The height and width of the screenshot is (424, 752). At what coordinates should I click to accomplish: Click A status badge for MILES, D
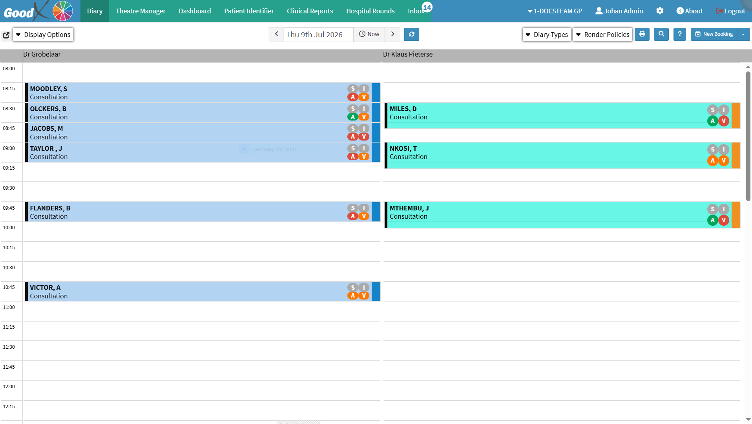[x=713, y=121]
